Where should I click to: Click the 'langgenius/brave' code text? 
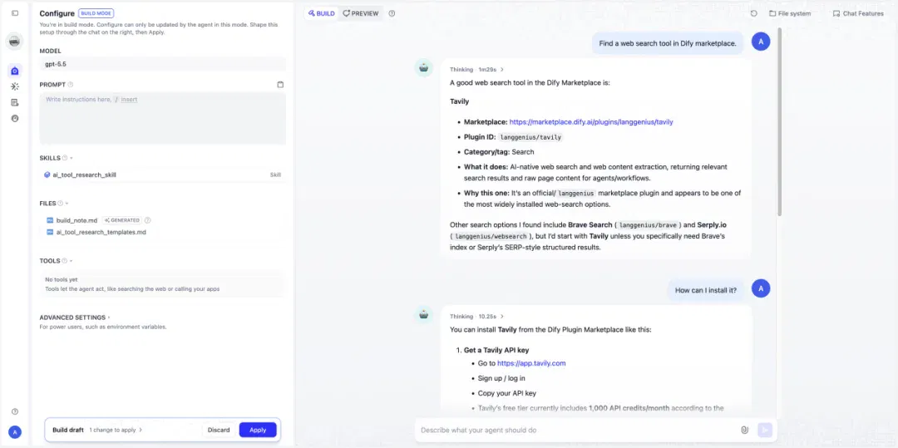click(x=649, y=225)
